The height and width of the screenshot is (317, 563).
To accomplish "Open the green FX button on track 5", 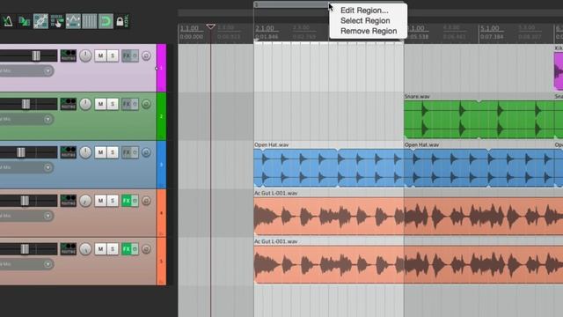I will [127, 248].
